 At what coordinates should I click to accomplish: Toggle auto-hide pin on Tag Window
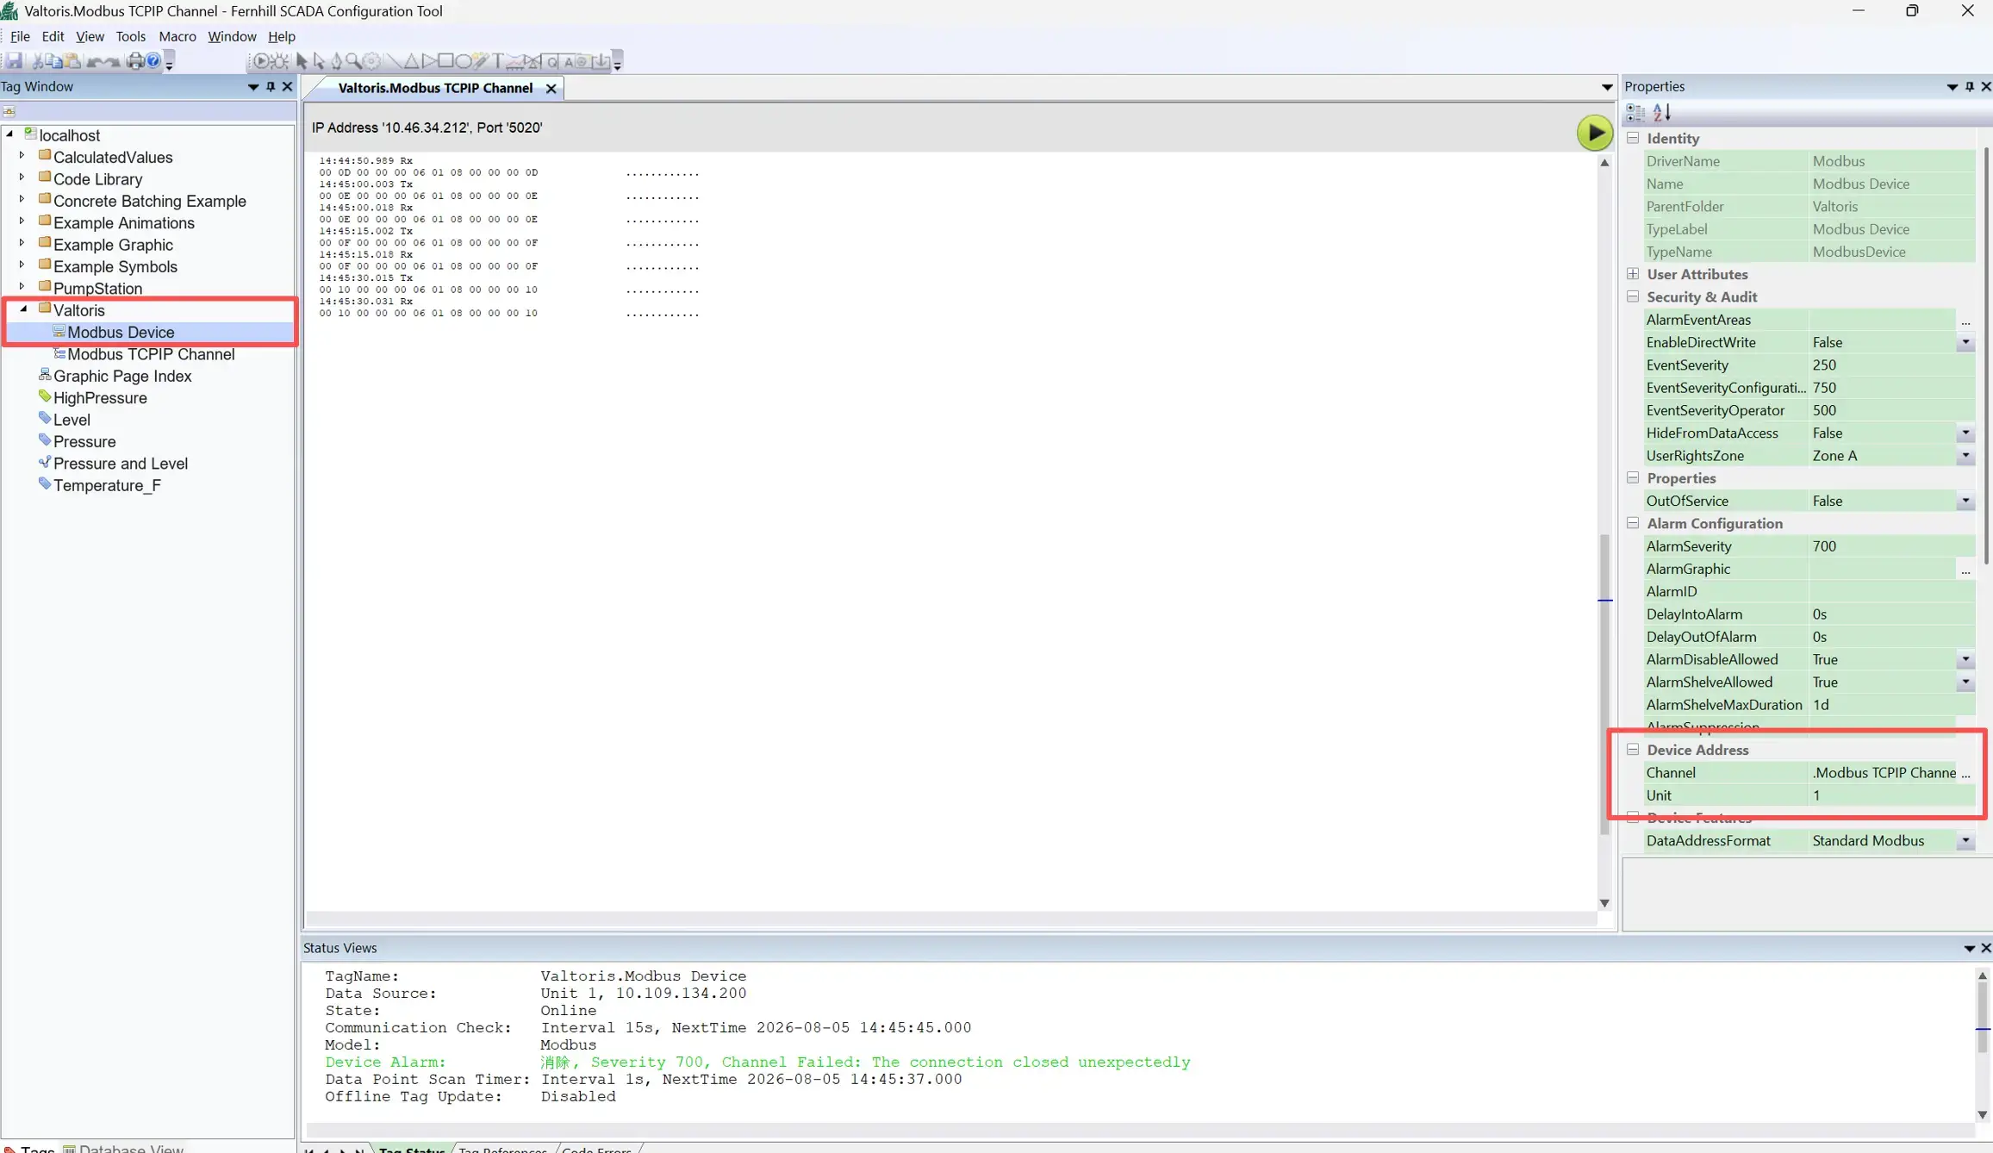pos(271,86)
